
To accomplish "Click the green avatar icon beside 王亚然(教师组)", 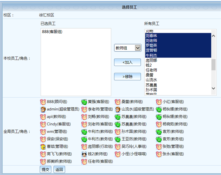I will (117, 139).
